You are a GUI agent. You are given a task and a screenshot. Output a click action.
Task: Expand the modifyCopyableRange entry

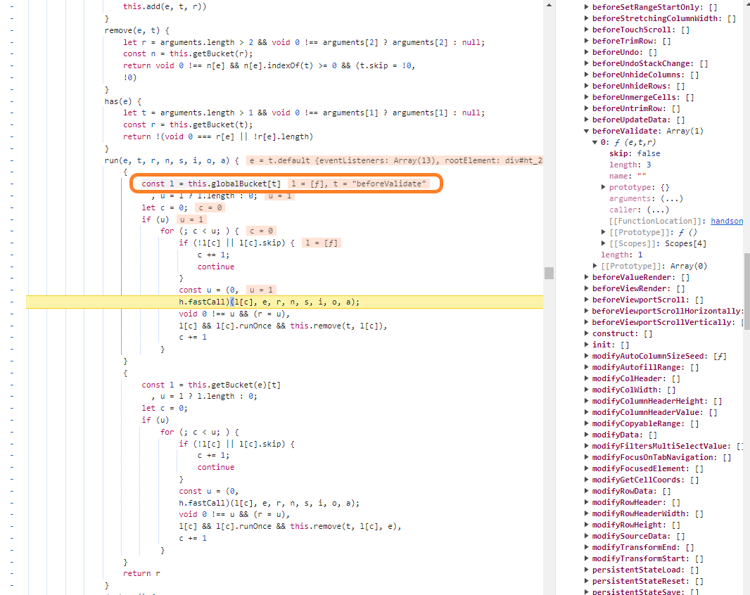click(x=586, y=423)
